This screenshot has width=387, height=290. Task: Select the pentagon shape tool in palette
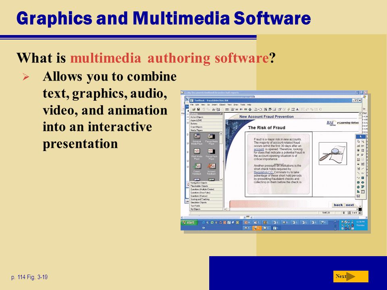click(358, 187)
